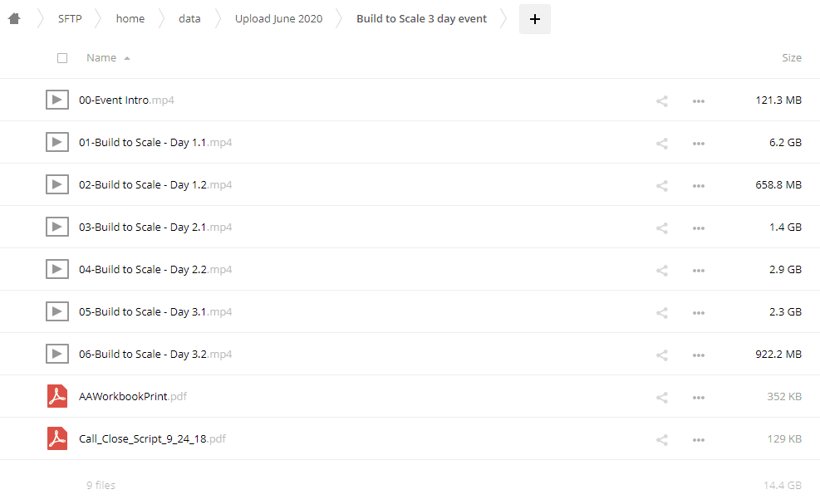This screenshot has width=820, height=504.
Task: Open more actions for Call_Close_Script_9_24_18.pdf
Action: pos(698,440)
